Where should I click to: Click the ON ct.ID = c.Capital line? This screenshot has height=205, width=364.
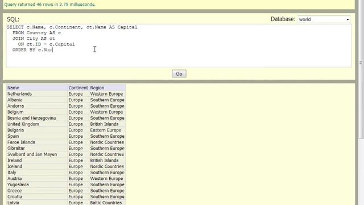tap(47, 44)
